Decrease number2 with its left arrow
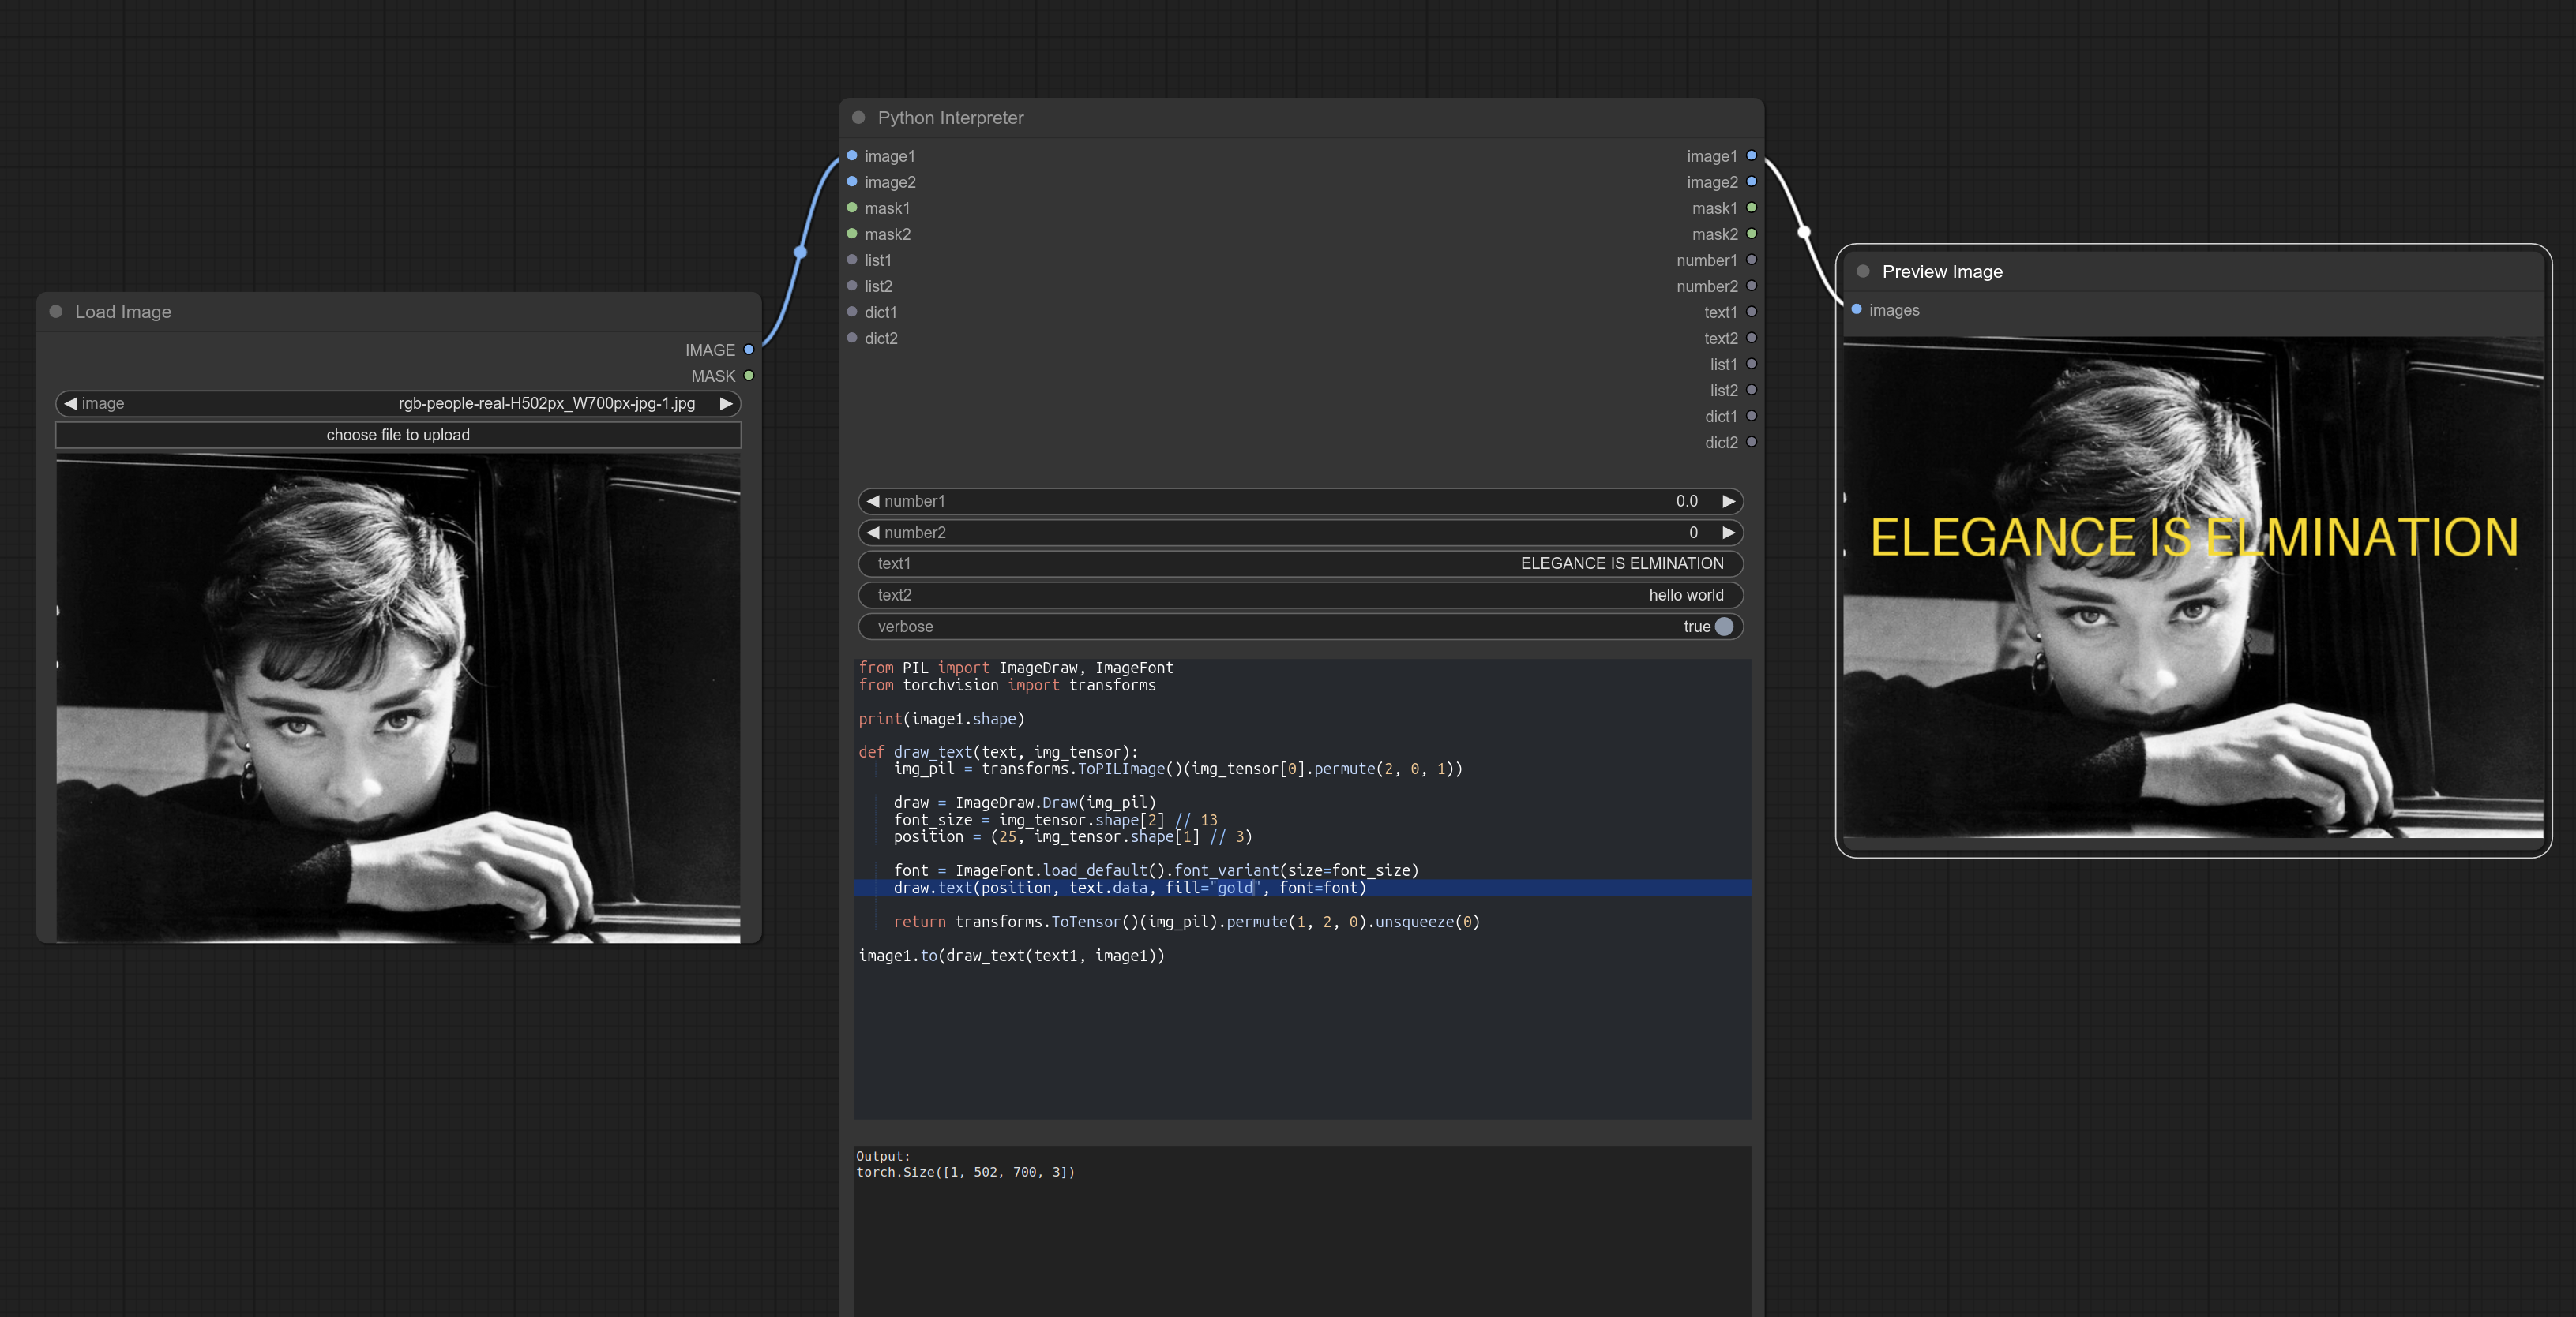The image size is (2576, 1317). (x=873, y=533)
